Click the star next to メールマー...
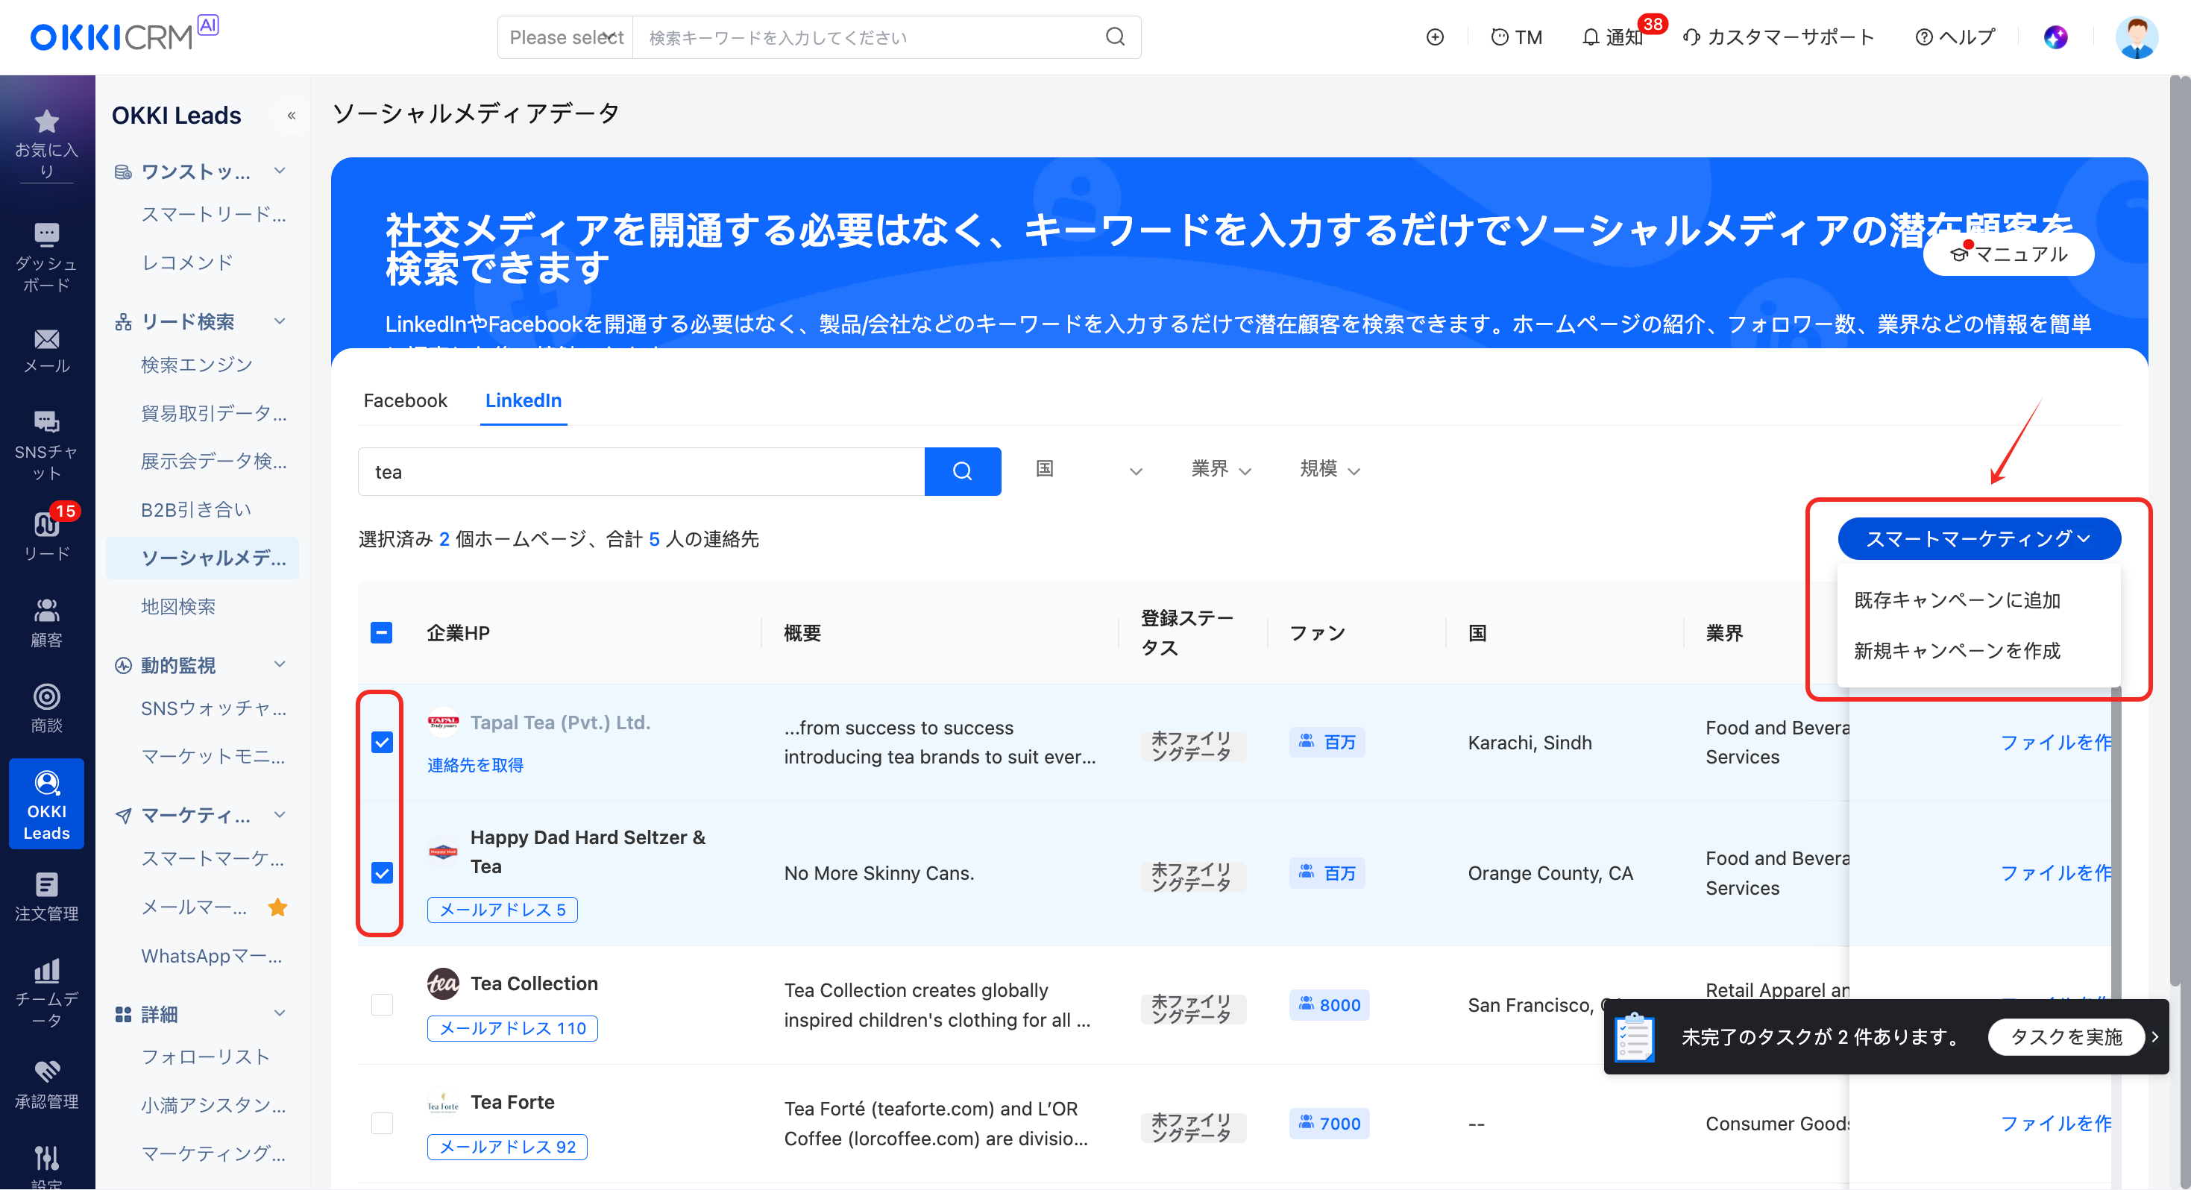2191x1190 pixels. point(277,907)
